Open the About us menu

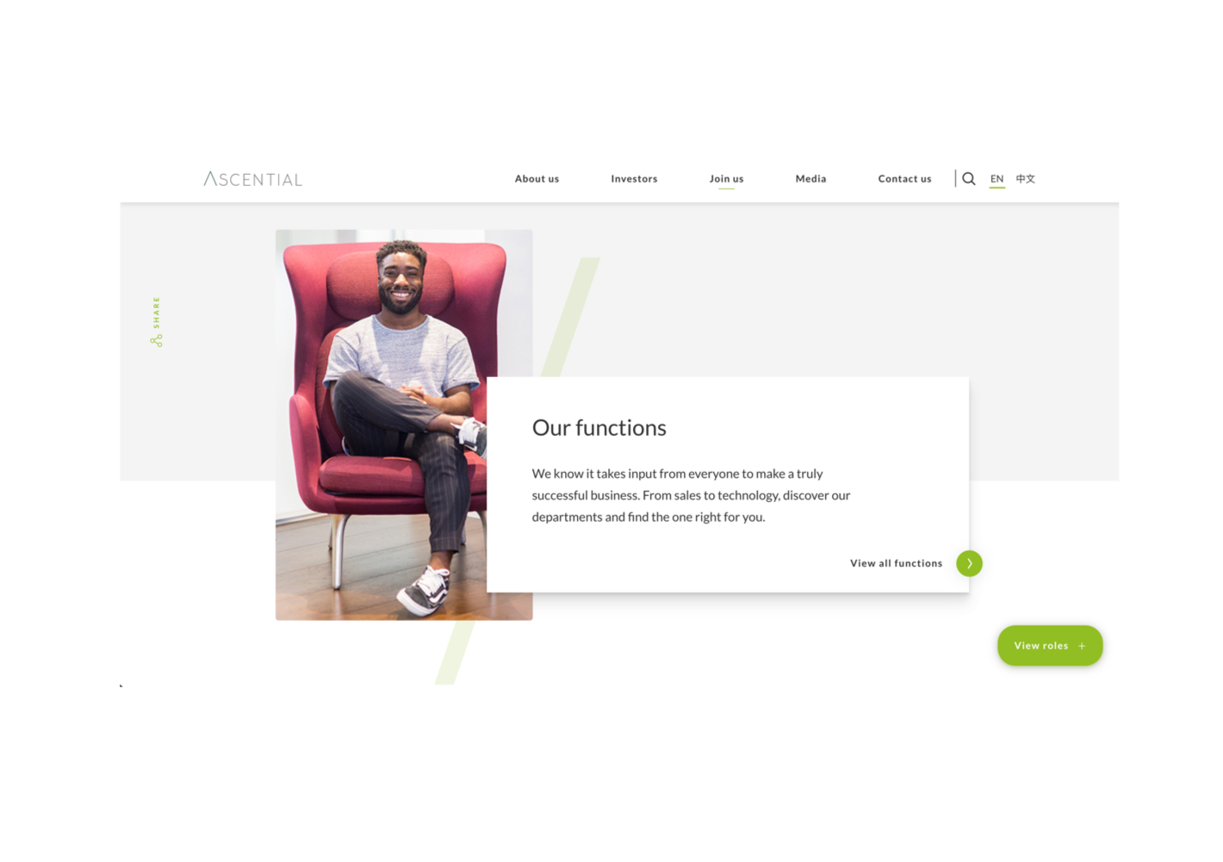[x=537, y=179]
